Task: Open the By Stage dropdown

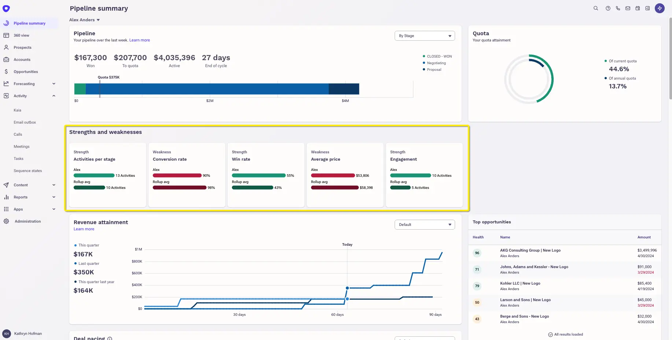Action: click(424, 36)
